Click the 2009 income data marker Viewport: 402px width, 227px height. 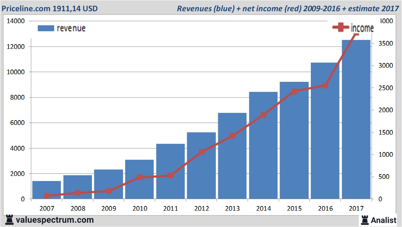(109, 191)
